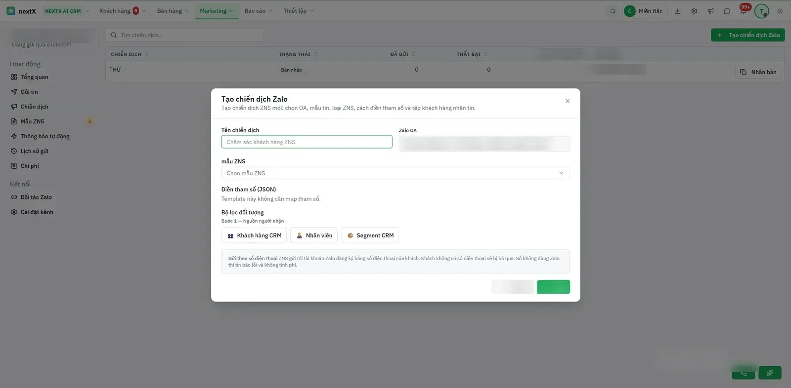Viewport: 791px width, 388px height.
Task: Sort table by THẤT BẠI column
Action: 472,54
